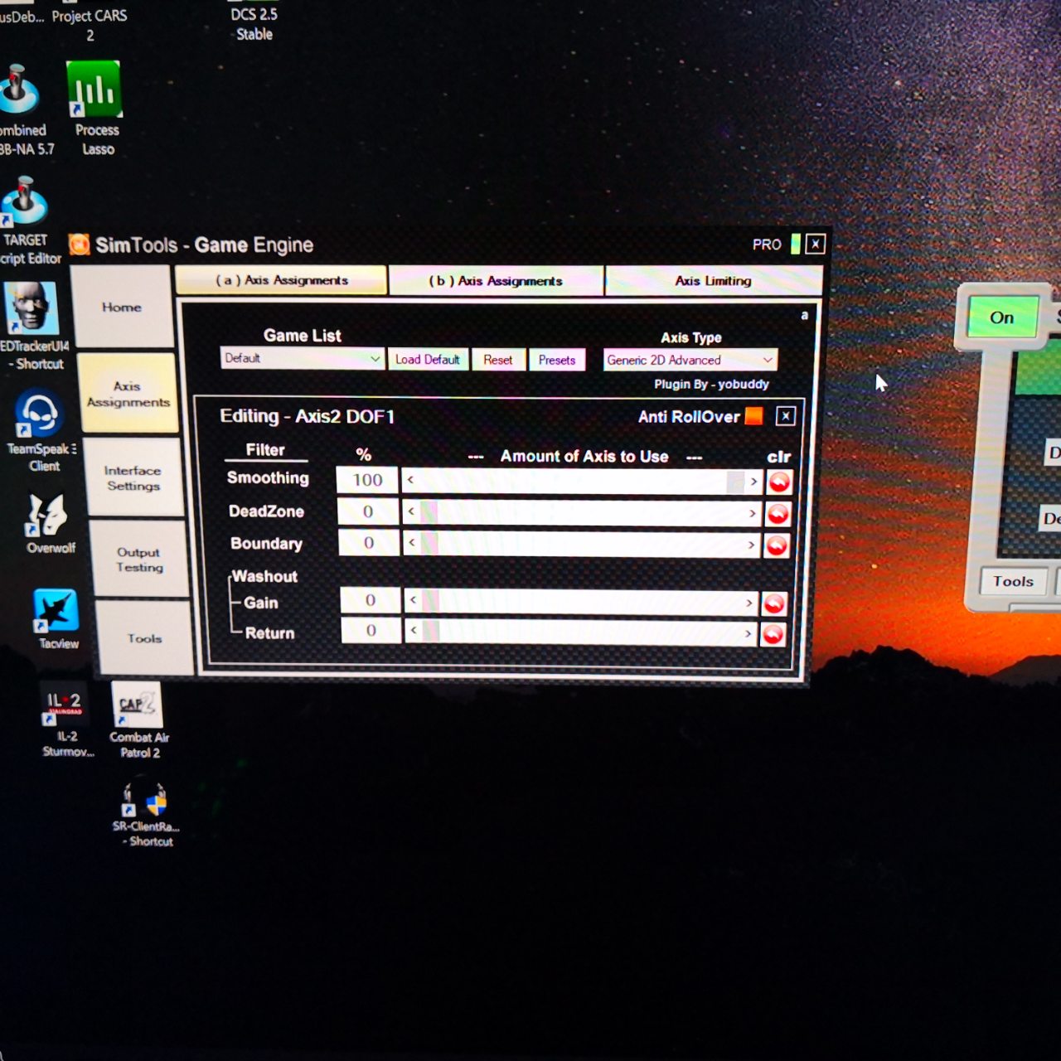1061x1061 pixels.
Task: Click the Washout Gain percent field
Action: (x=371, y=600)
